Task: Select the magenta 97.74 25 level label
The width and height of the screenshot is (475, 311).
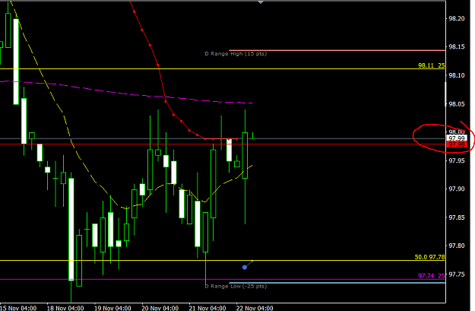Action: (432, 276)
